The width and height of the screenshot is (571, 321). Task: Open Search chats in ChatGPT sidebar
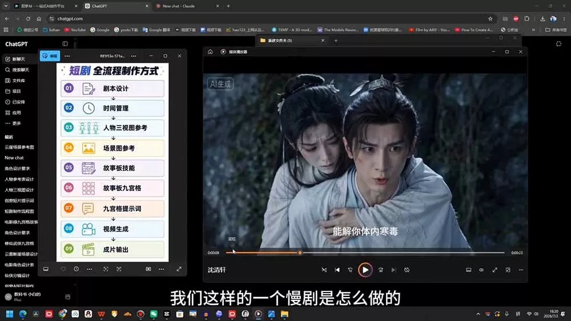(x=19, y=70)
